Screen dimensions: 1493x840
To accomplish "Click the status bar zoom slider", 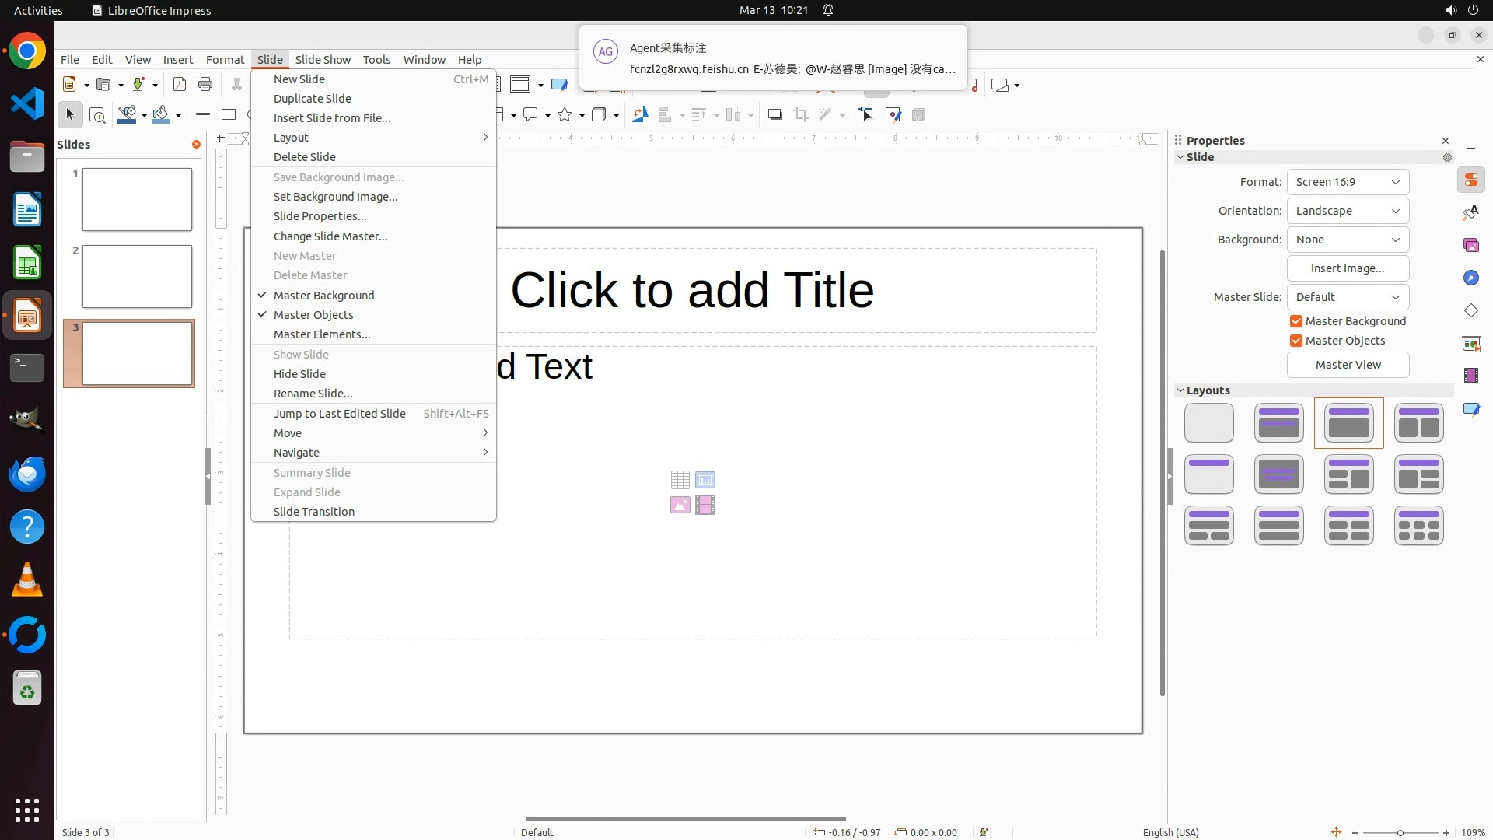I will click(1400, 832).
